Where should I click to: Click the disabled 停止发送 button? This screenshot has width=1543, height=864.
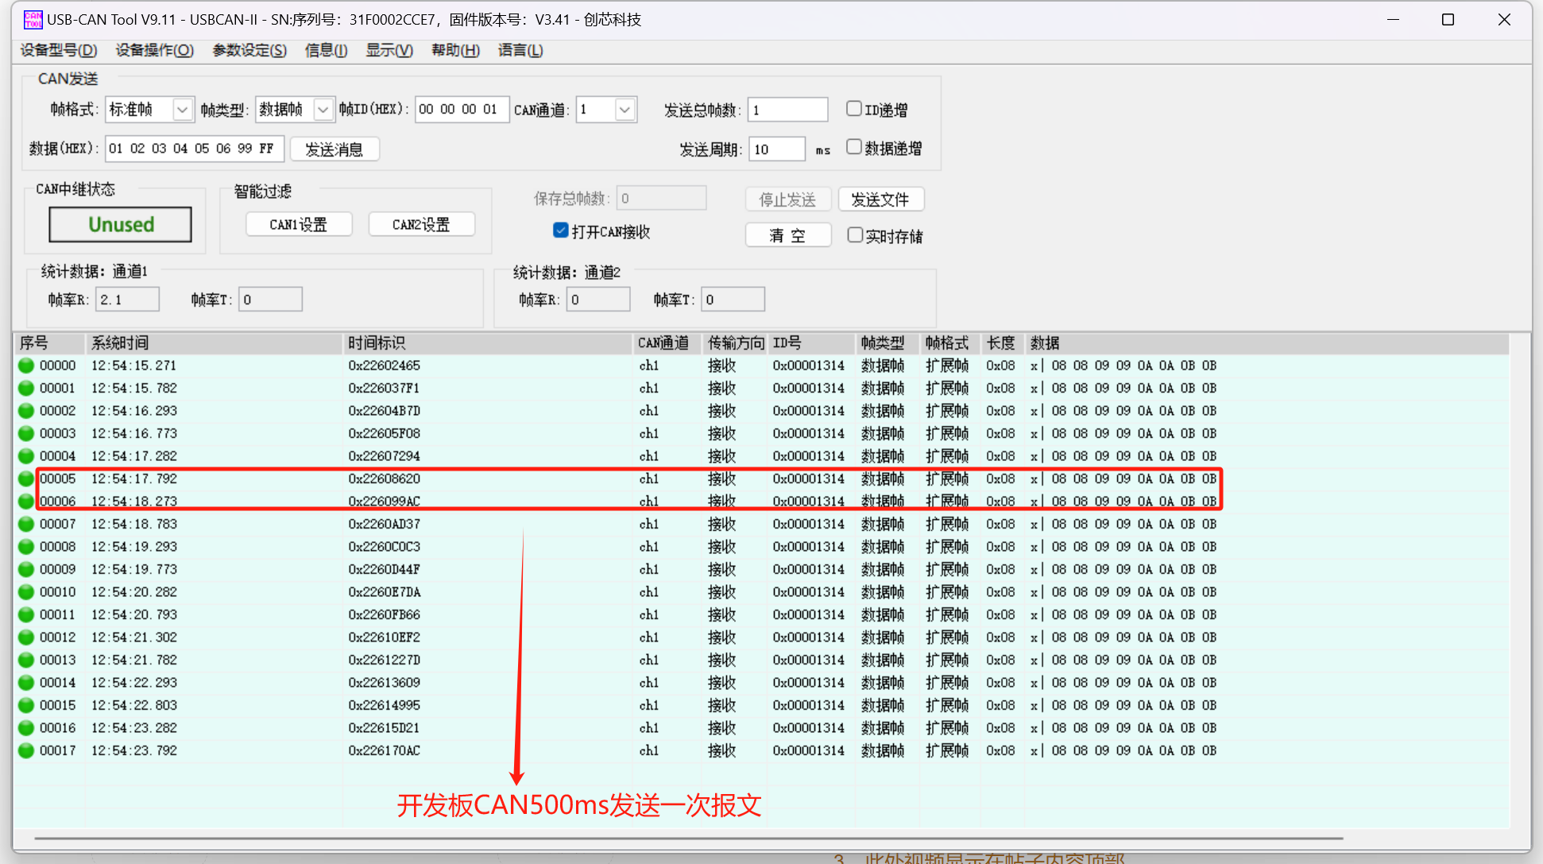[x=788, y=200]
